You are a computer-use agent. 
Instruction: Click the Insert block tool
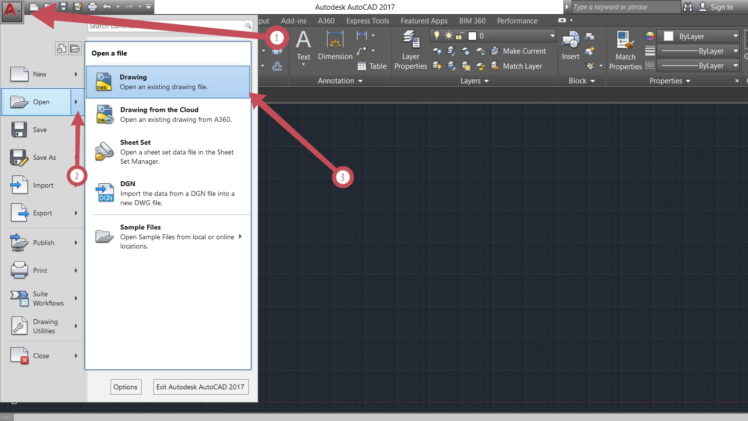(571, 46)
